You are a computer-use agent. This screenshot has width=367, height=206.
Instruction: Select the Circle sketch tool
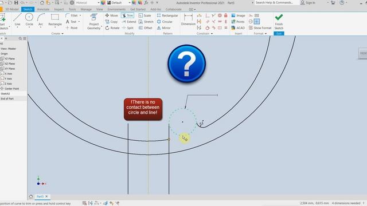click(x=29, y=19)
